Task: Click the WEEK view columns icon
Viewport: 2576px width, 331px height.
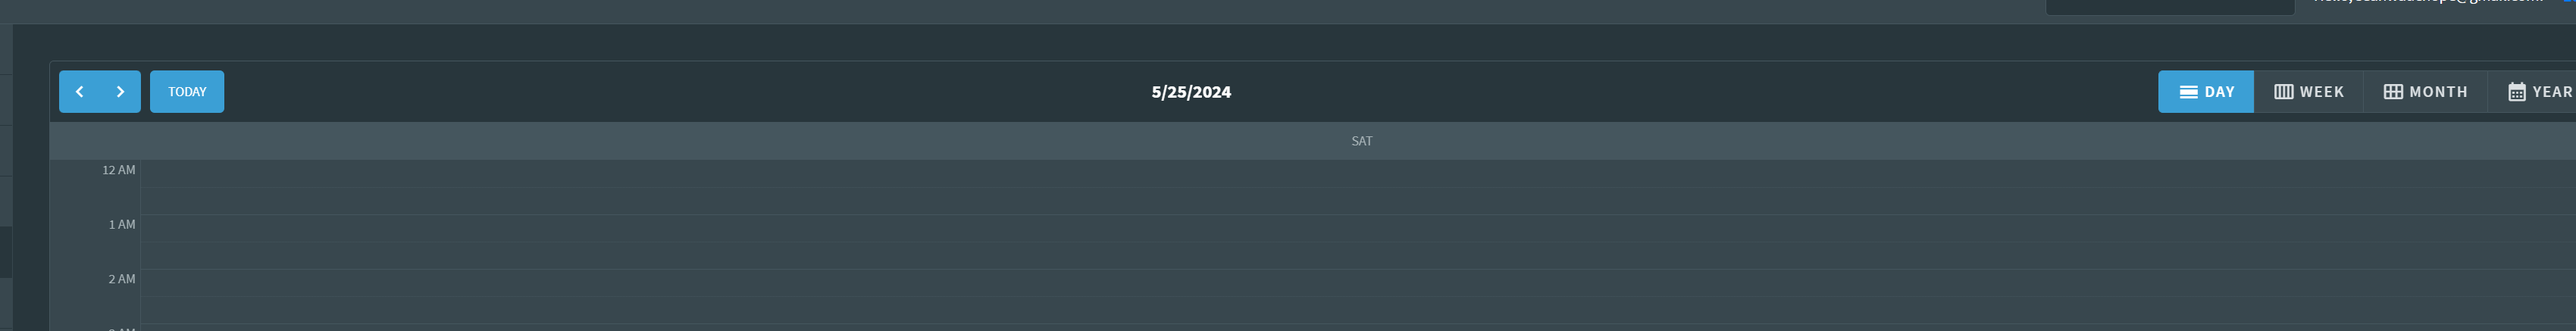Action: click(x=2284, y=92)
